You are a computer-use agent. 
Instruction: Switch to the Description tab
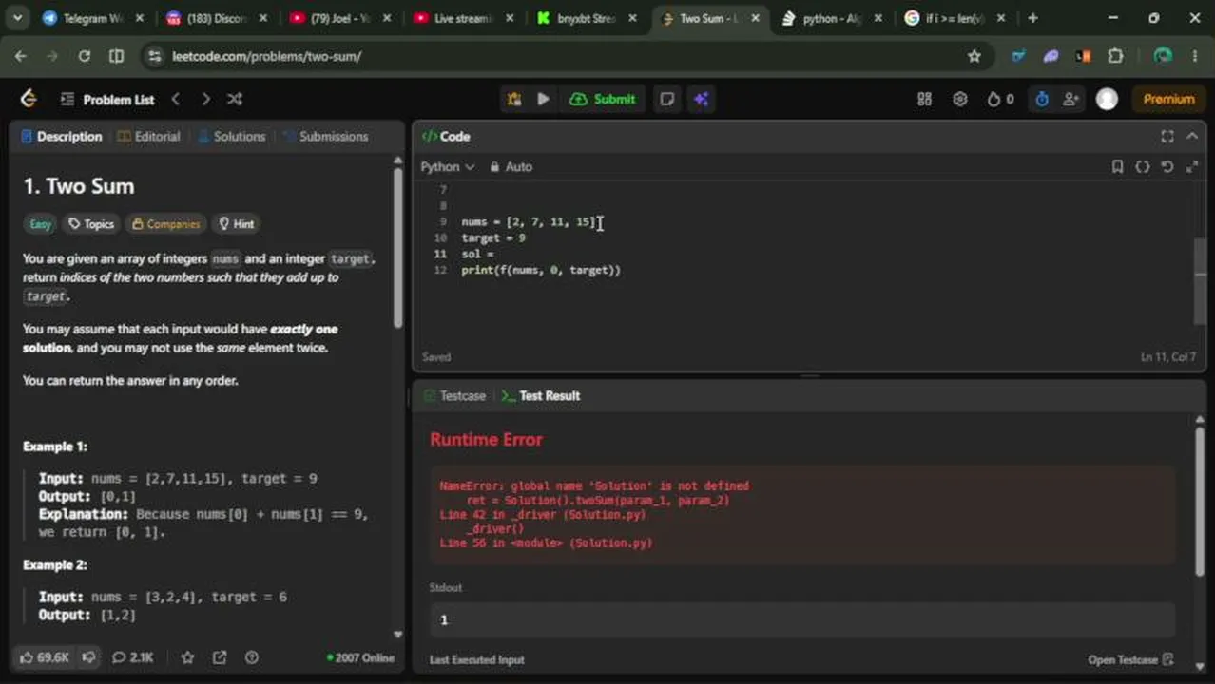click(61, 137)
